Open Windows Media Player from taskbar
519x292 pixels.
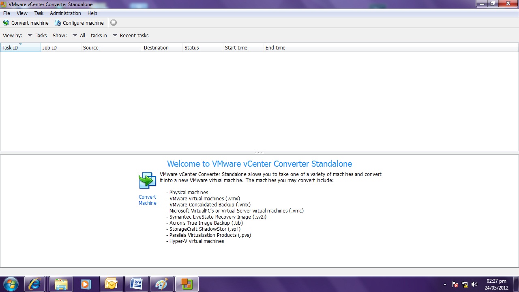[x=86, y=284]
